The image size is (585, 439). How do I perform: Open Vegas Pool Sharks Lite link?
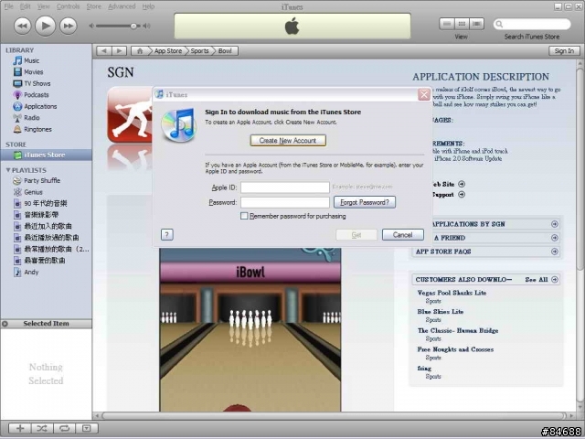pos(452,293)
